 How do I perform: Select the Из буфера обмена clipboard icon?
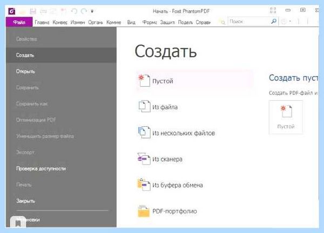pyautogui.click(x=144, y=184)
